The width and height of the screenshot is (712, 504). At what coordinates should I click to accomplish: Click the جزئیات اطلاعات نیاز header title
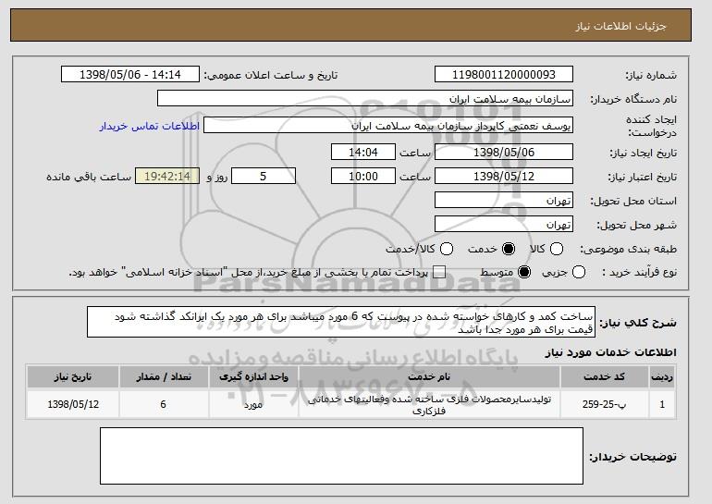tap(620, 26)
